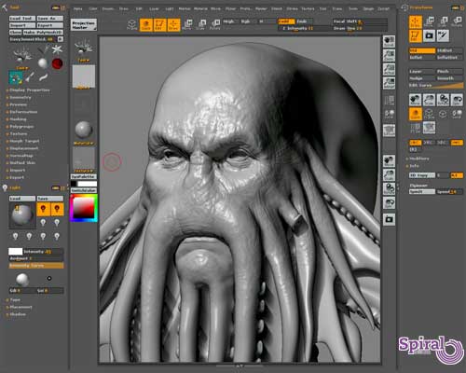Screen dimensions: 466x373
Task: Click Zoom icon on right canvas shelf
Action: click(389, 55)
